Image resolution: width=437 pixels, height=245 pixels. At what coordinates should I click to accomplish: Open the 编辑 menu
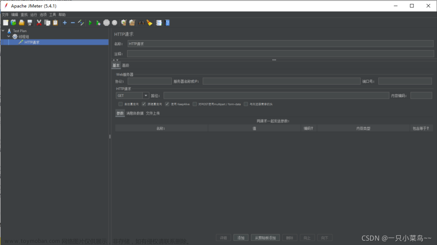click(x=15, y=15)
